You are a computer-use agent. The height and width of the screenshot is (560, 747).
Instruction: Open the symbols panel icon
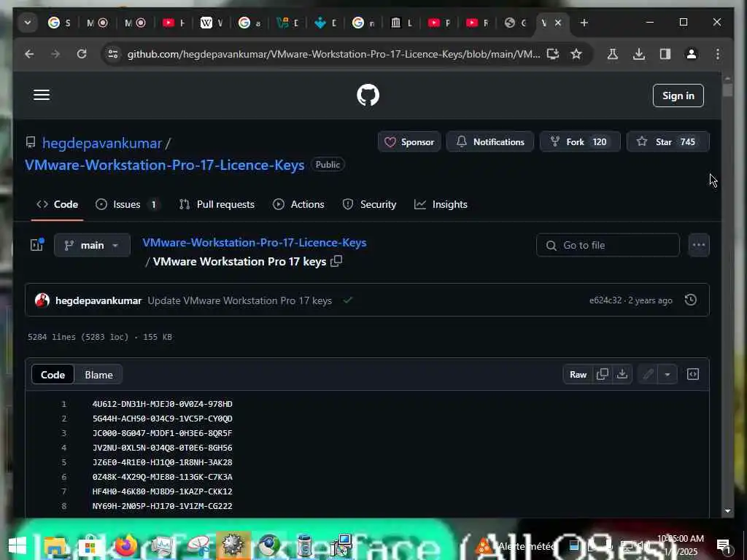point(693,374)
